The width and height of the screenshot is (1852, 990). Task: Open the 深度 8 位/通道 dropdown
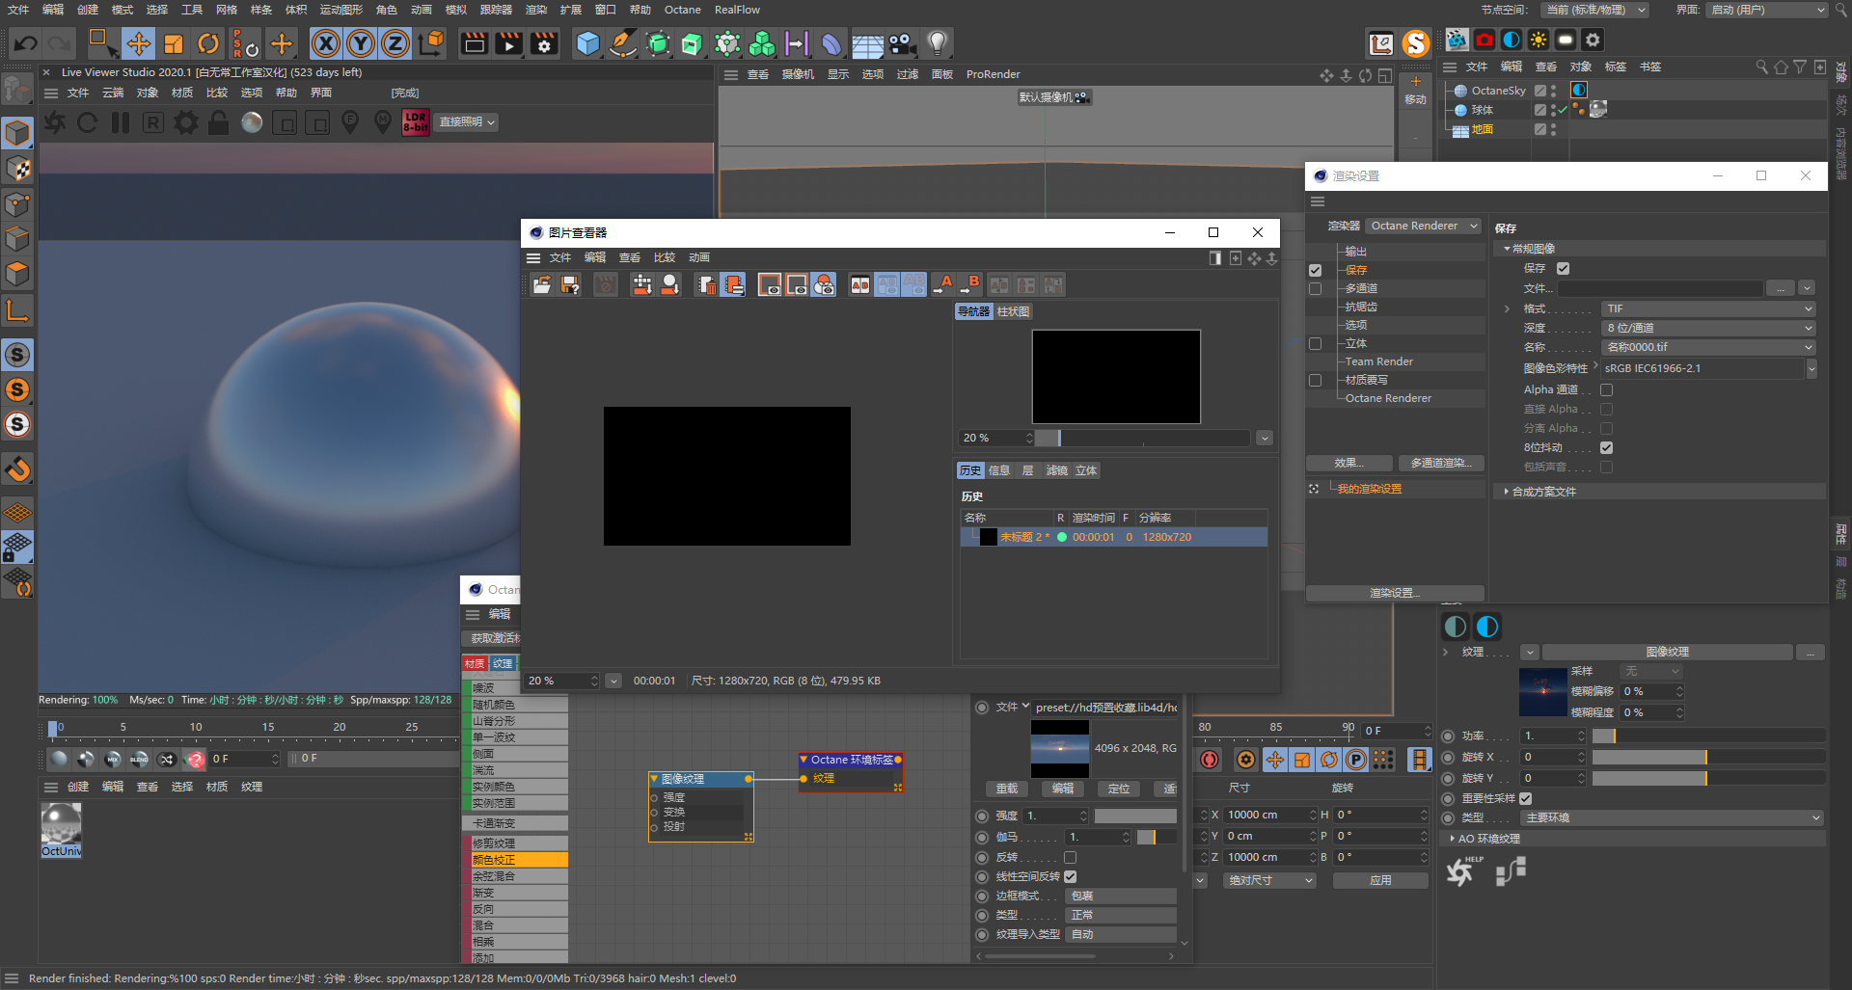click(1709, 328)
